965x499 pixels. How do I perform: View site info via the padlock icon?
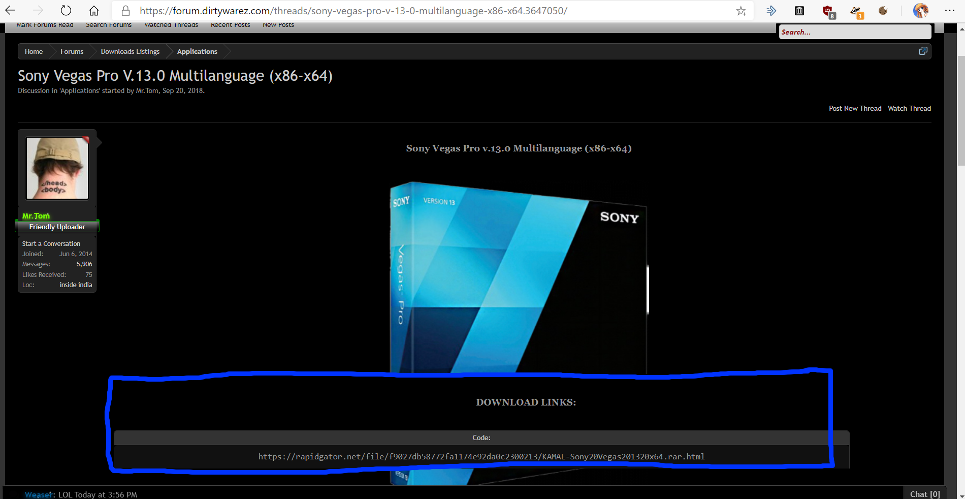(x=126, y=11)
